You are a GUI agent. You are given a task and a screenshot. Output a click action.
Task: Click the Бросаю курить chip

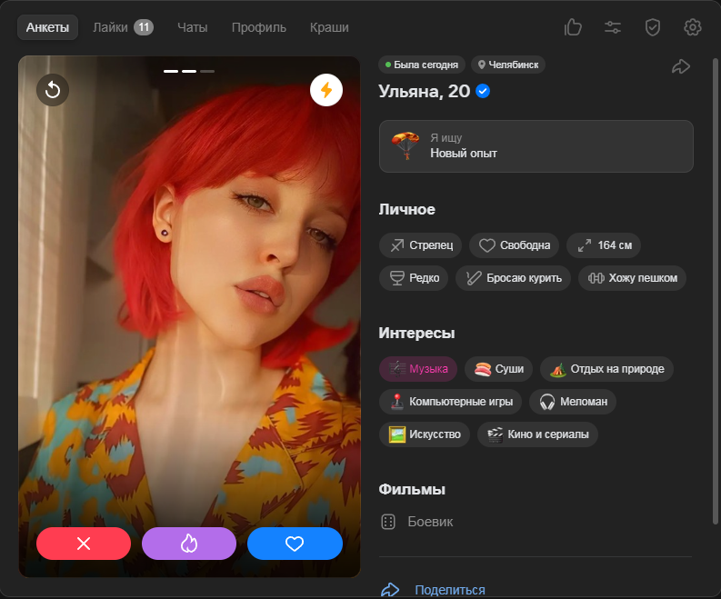coord(513,277)
